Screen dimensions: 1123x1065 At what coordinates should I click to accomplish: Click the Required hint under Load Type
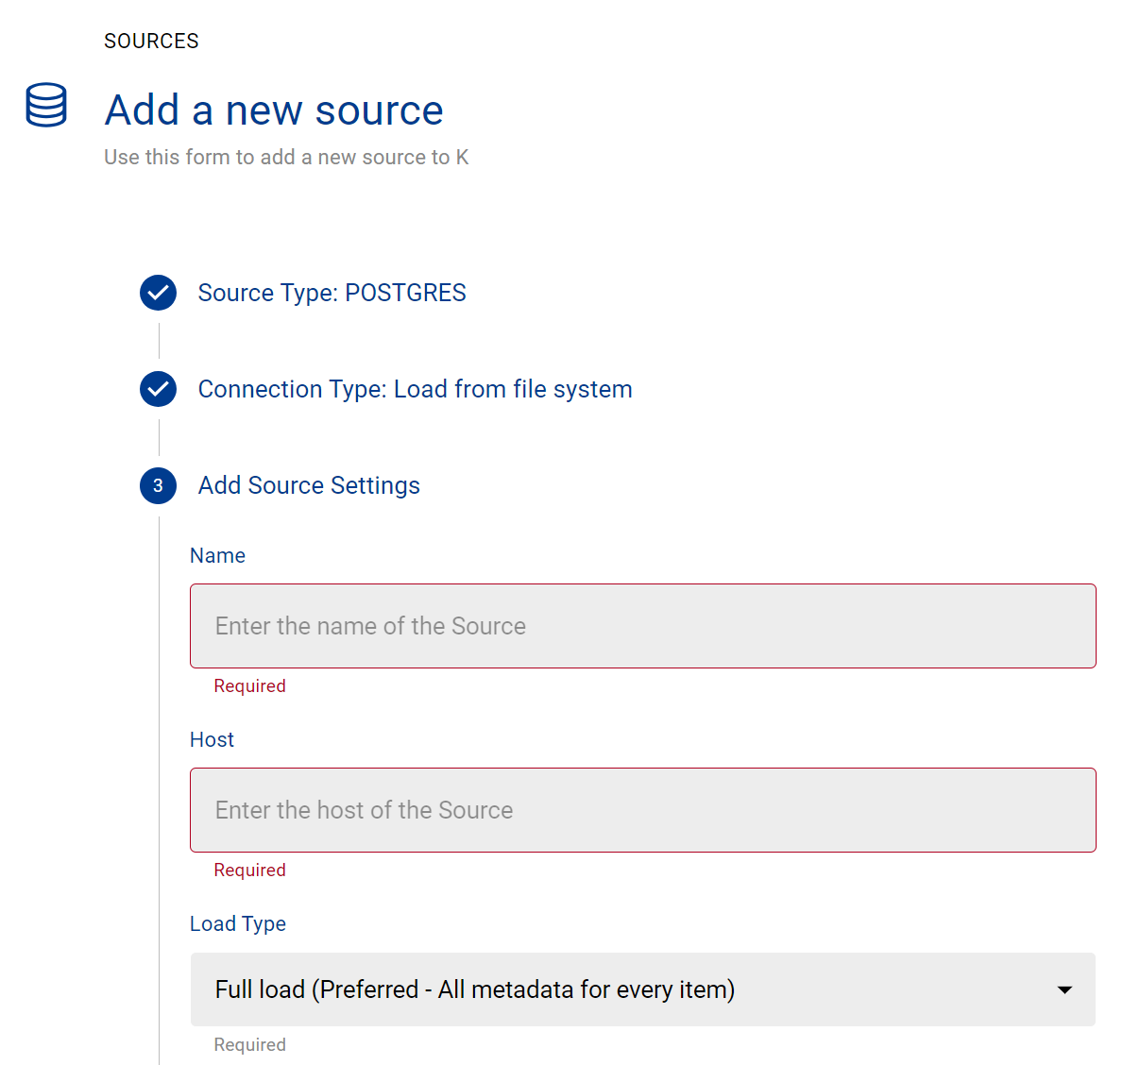coord(249,1045)
